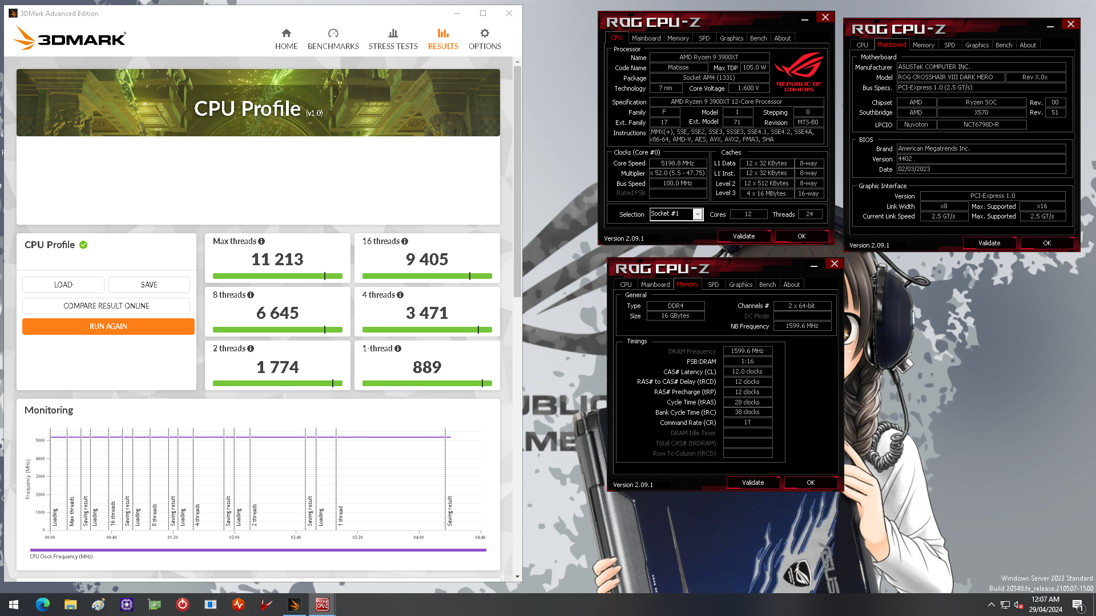The image size is (1096, 616).
Task: Click the scroll down arrow in 3DMark
Action: click(517, 577)
